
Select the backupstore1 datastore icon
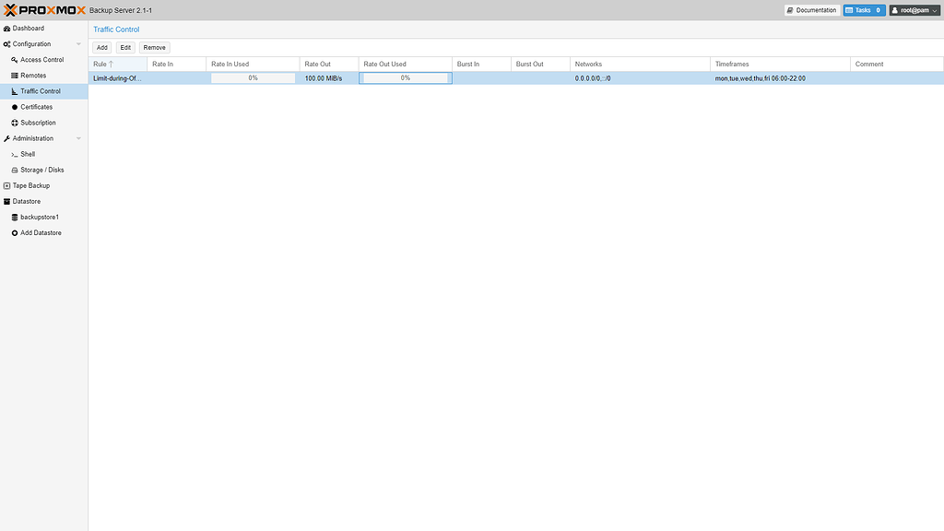tap(16, 217)
